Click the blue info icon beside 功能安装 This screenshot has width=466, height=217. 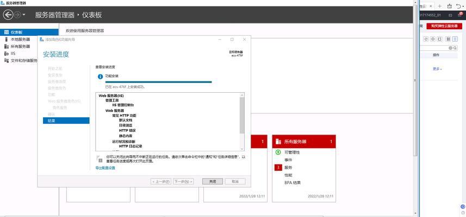click(x=101, y=76)
